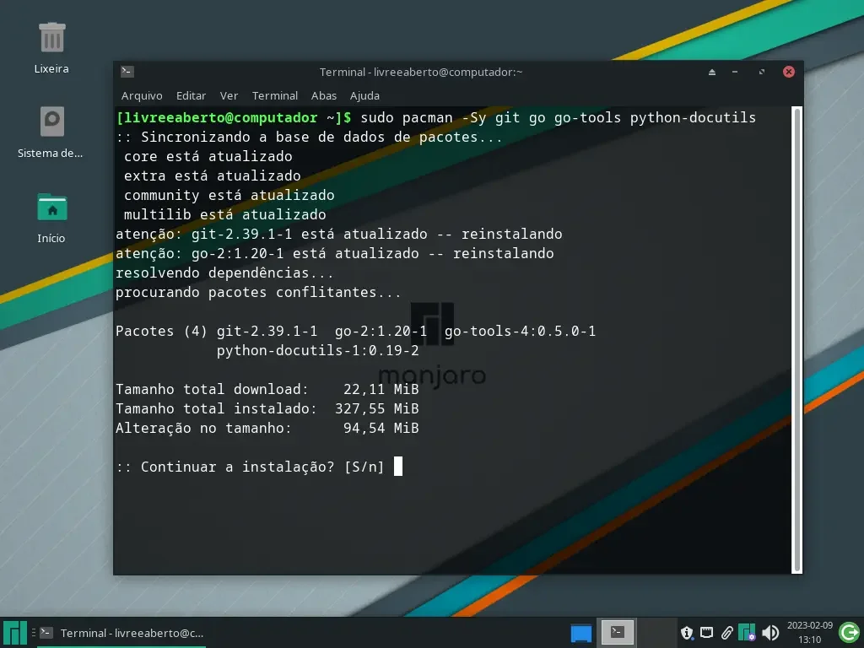Switch to the workspace with terminal thumbnail
This screenshot has width=864, height=648.
click(x=617, y=632)
